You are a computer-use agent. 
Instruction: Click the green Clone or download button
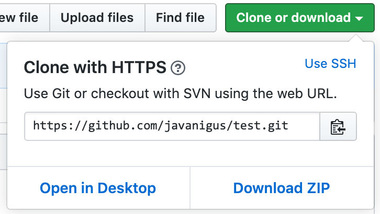[300, 18]
